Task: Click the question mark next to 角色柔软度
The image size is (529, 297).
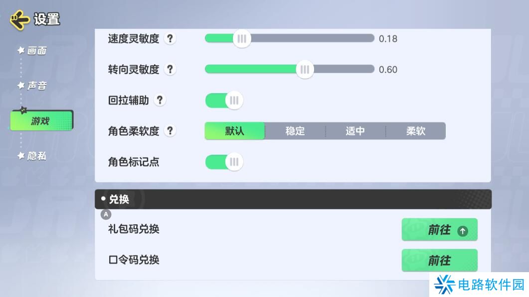Action: (170, 131)
